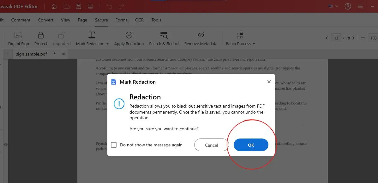Click the Protect lock icon
The height and width of the screenshot is (183, 378).
tap(41, 38)
